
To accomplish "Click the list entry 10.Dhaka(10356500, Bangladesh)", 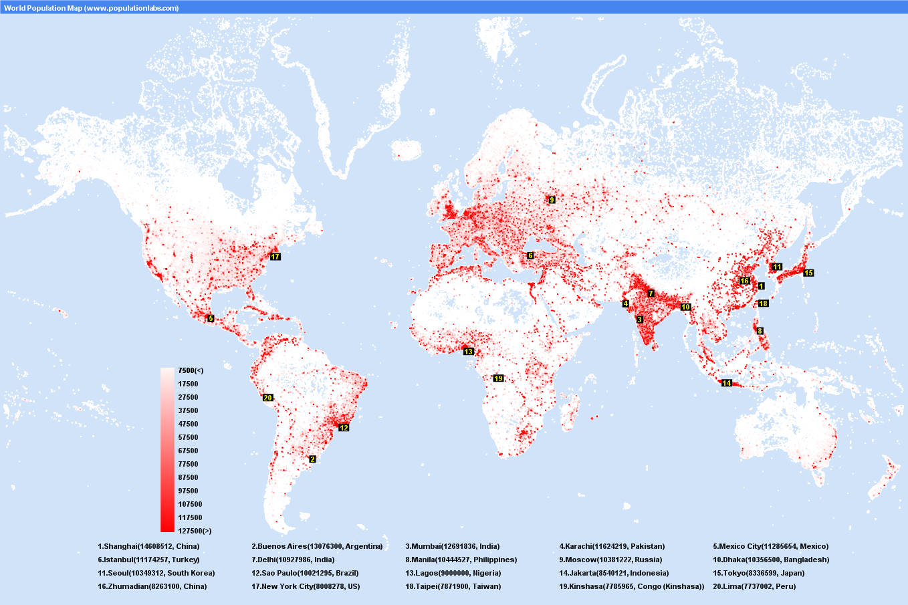I will coord(771,560).
